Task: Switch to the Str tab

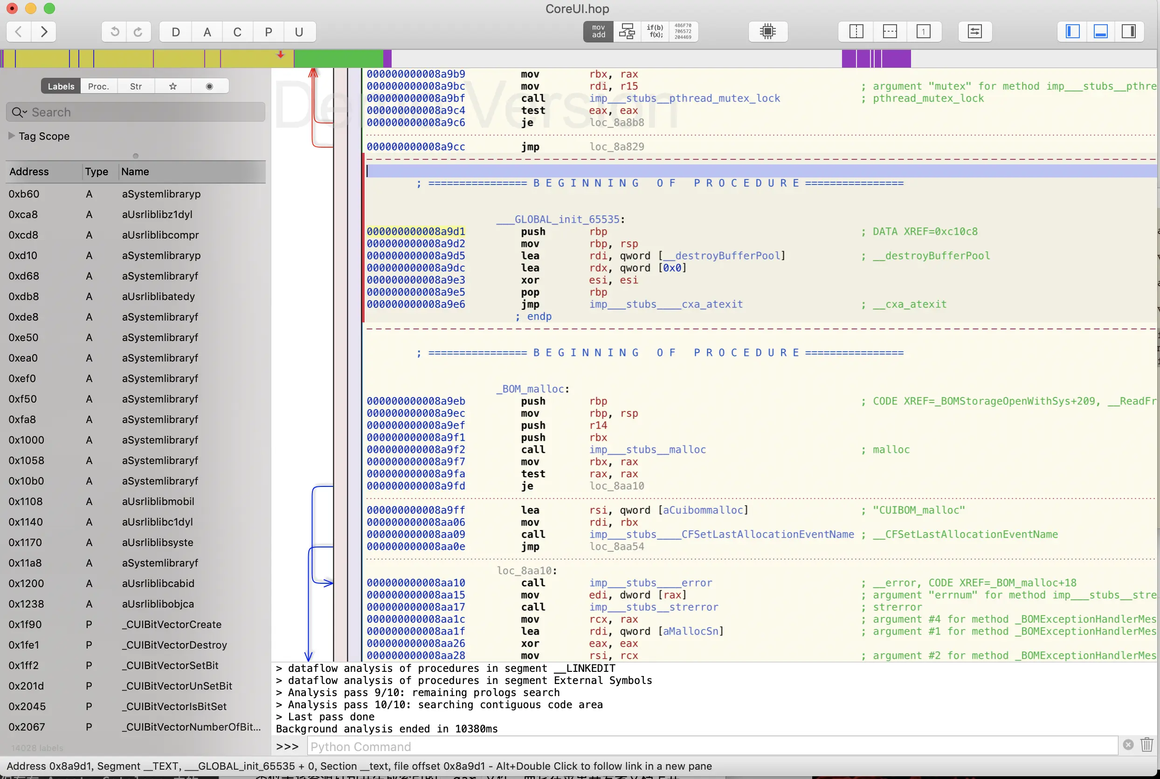Action: (136, 87)
